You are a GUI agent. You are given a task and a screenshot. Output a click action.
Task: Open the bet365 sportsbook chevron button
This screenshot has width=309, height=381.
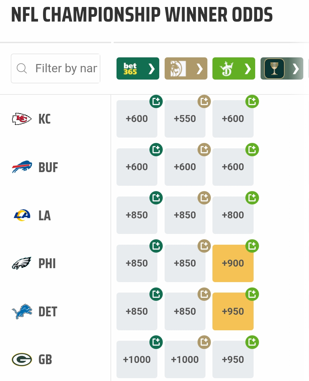coord(138,68)
